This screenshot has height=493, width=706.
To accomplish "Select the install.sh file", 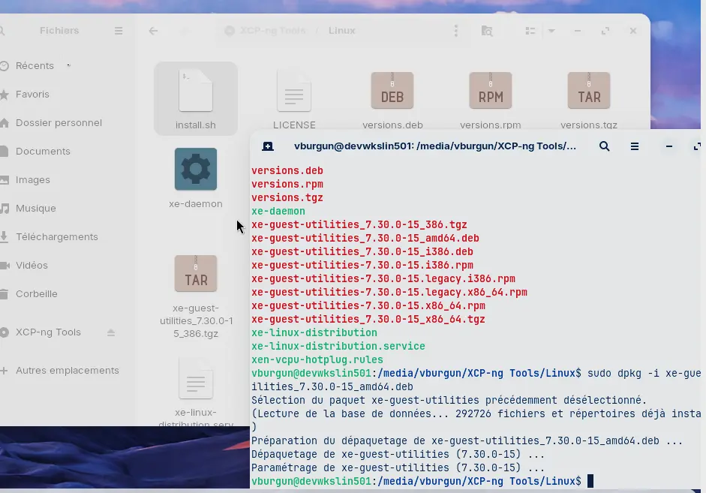I will (196, 98).
